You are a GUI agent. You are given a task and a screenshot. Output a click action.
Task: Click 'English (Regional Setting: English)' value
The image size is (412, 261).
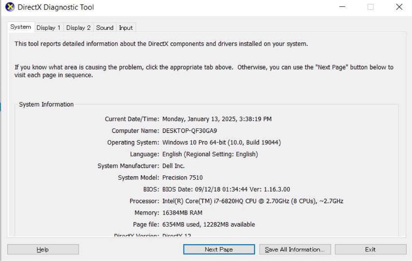[210, 154]
